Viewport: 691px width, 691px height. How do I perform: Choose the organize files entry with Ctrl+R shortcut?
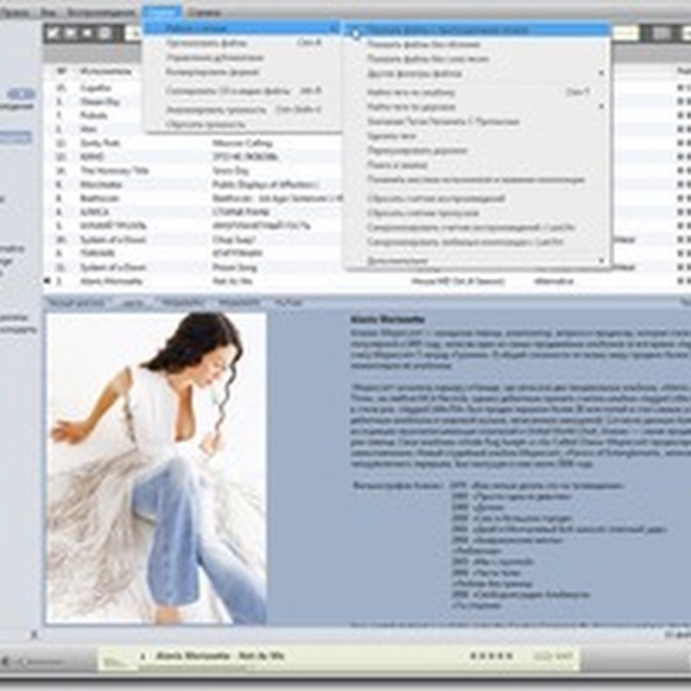point(242,43)
